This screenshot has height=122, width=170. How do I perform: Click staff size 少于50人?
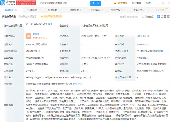(30, 71)
